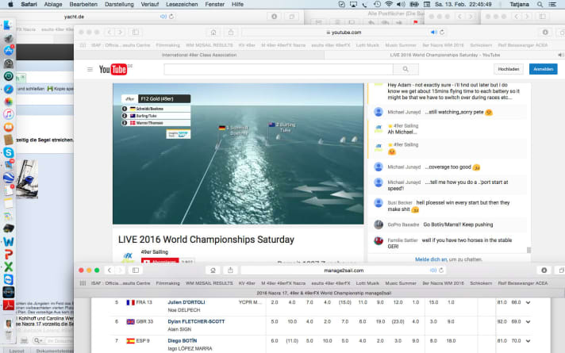565x353 pixels.
Task: Click the Melde dich an chat link
Action: [x=431, y=259]
